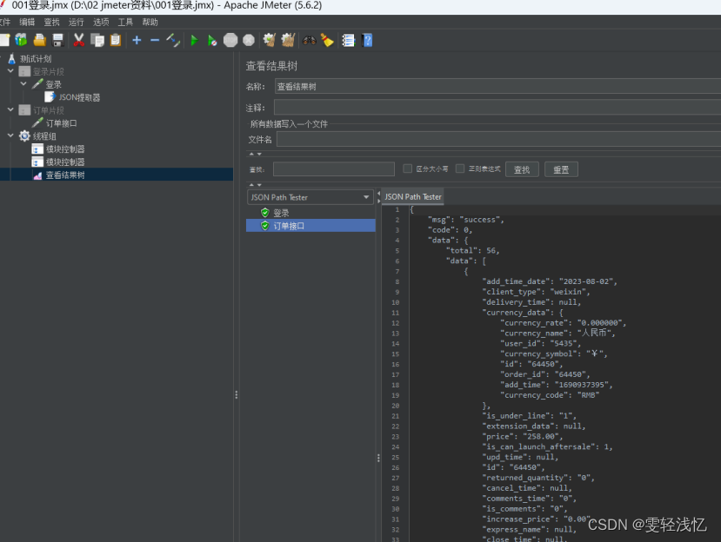Select the 订单接口 sample in the results list
721x542 pixels.
(289, 226)
